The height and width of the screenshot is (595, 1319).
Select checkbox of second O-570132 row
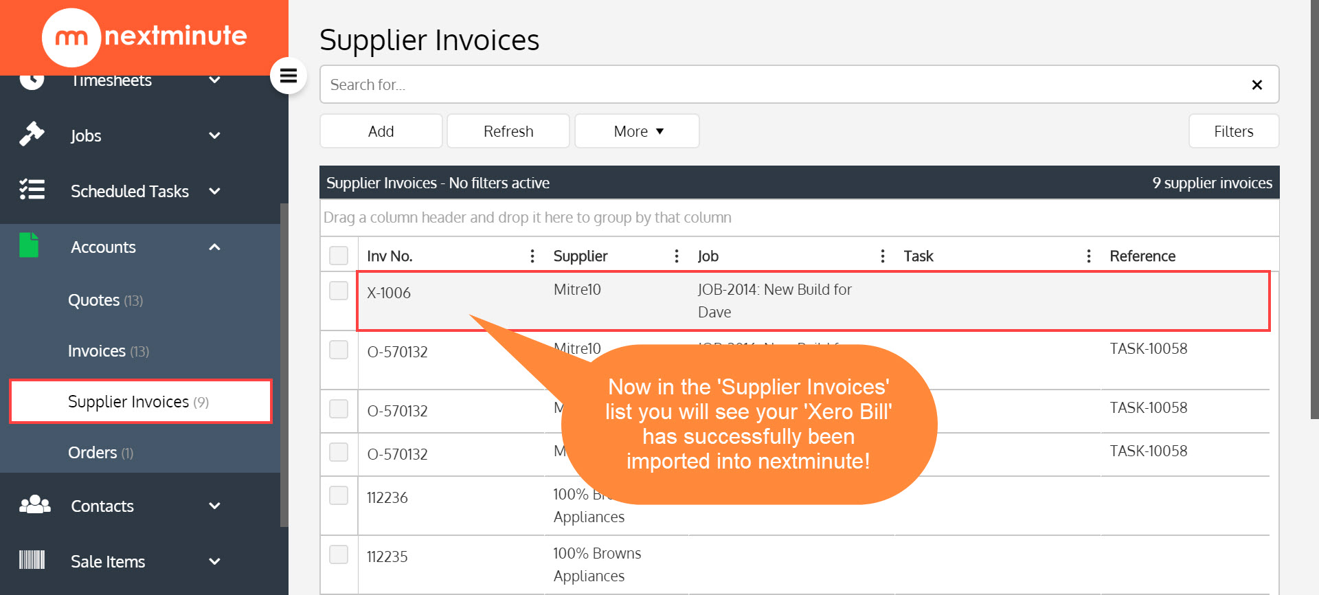[339, 409]
